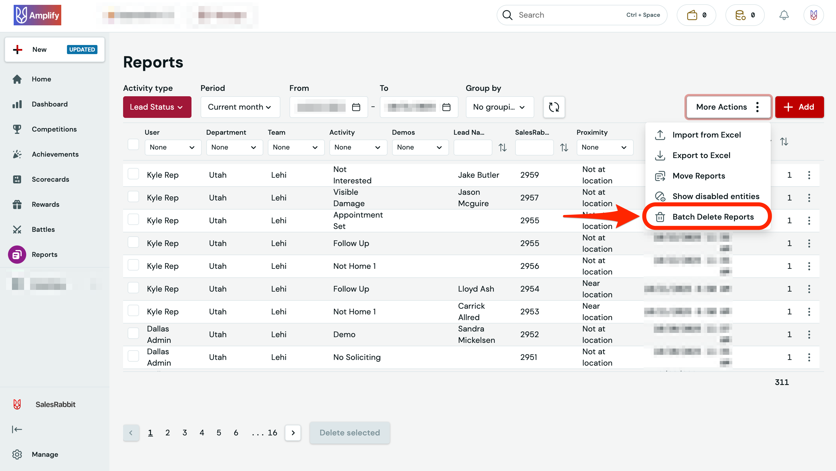Screen dimensions: 836x471
Task: Click the refresh icon next to filters
Action: 554,107
